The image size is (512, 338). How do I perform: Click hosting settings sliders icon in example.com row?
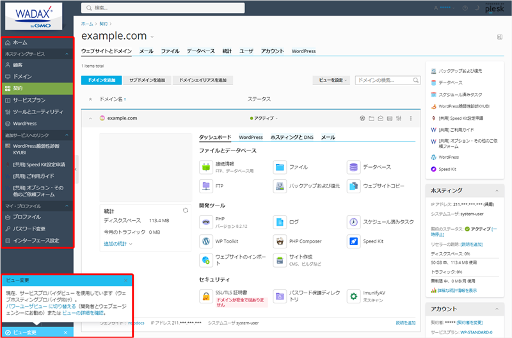click(399, 118)
